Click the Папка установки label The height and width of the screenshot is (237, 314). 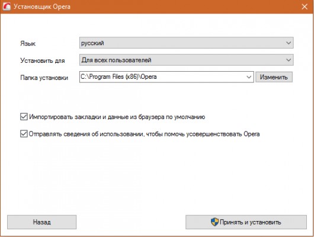(44, 78)
